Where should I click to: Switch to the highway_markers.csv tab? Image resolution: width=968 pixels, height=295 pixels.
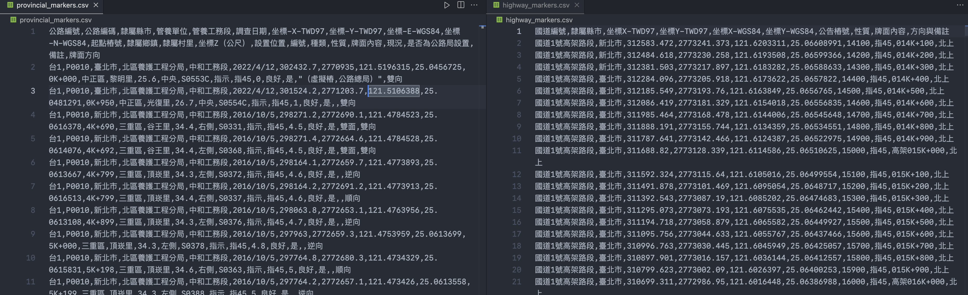click(x=535, y=5)
